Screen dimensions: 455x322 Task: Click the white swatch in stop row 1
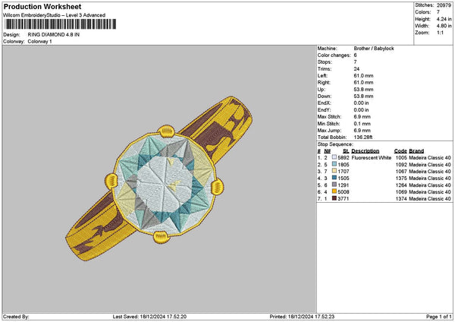pyautogui.click(x=334, y=157)
